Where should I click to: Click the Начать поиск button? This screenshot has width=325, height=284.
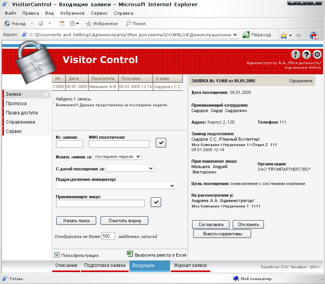click(x=76, y=221)
